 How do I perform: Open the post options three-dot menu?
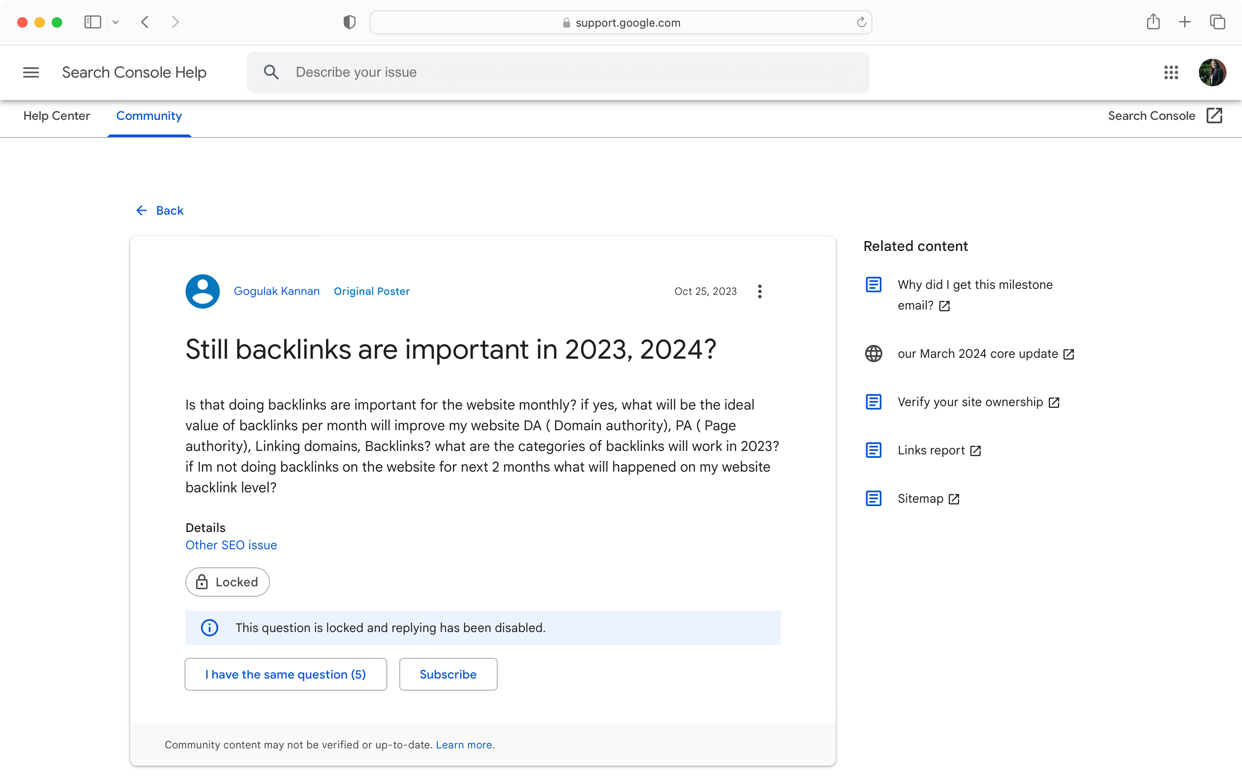pyautogui.click(x=759, y=291)
